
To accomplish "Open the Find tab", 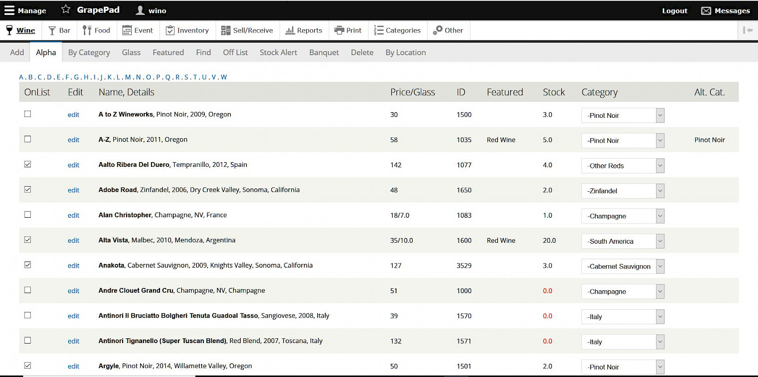I will pyautogui.click(x=203, y=52).
